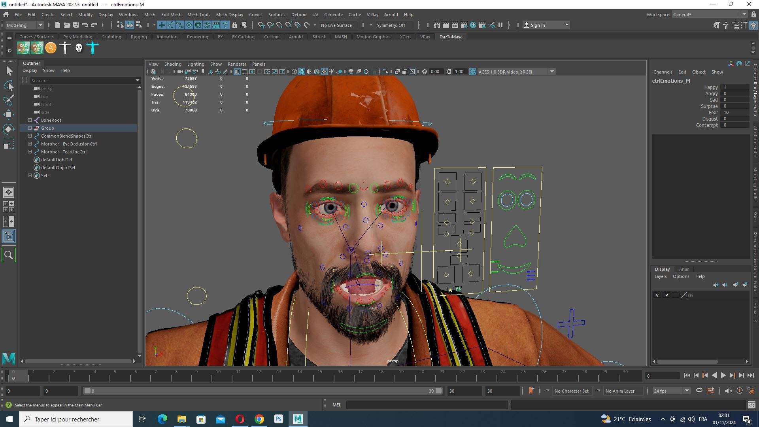759x427 pixels.
Task: Click the Save scene icon
Action: [x=76, y=25]
